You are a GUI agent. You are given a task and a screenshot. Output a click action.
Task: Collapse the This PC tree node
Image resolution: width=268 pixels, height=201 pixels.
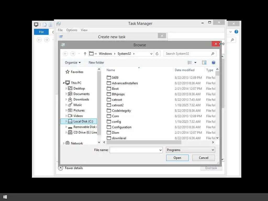64,83
